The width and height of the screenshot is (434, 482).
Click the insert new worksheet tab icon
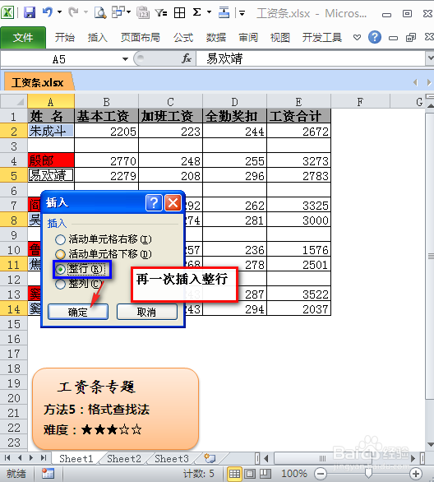click(210, 458)
